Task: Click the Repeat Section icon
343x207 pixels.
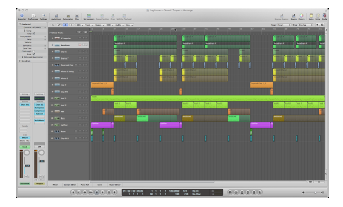Action: point(102,17)
